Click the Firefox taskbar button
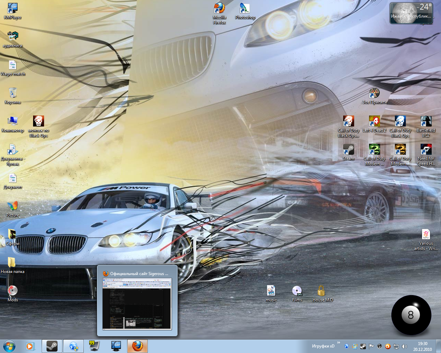The height and width of the screenshot is (353, 441). pos(137,346)
